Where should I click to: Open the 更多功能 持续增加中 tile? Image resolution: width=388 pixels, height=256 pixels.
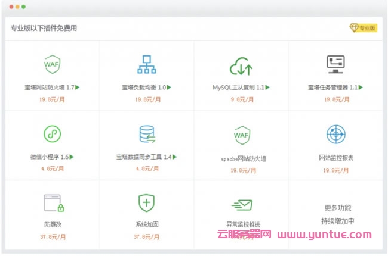[x=337, y=214]
